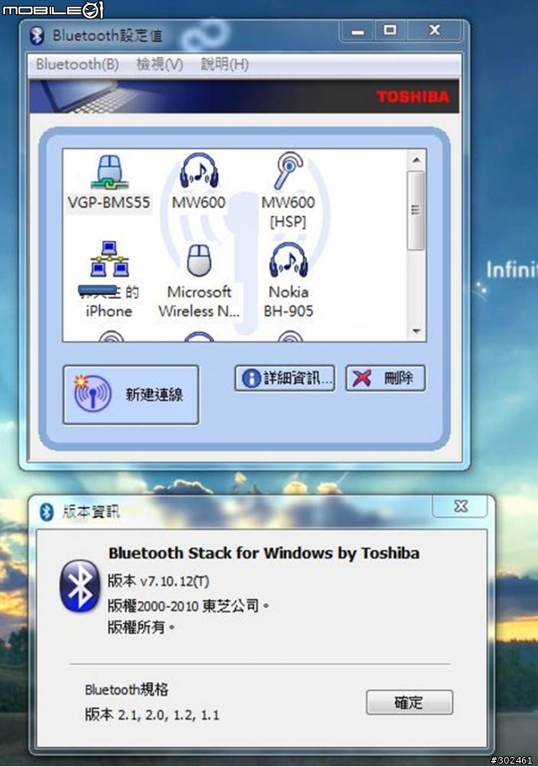Select the Microsoft Wireless mouse icon
538x767 pixels.
(199, 260)
